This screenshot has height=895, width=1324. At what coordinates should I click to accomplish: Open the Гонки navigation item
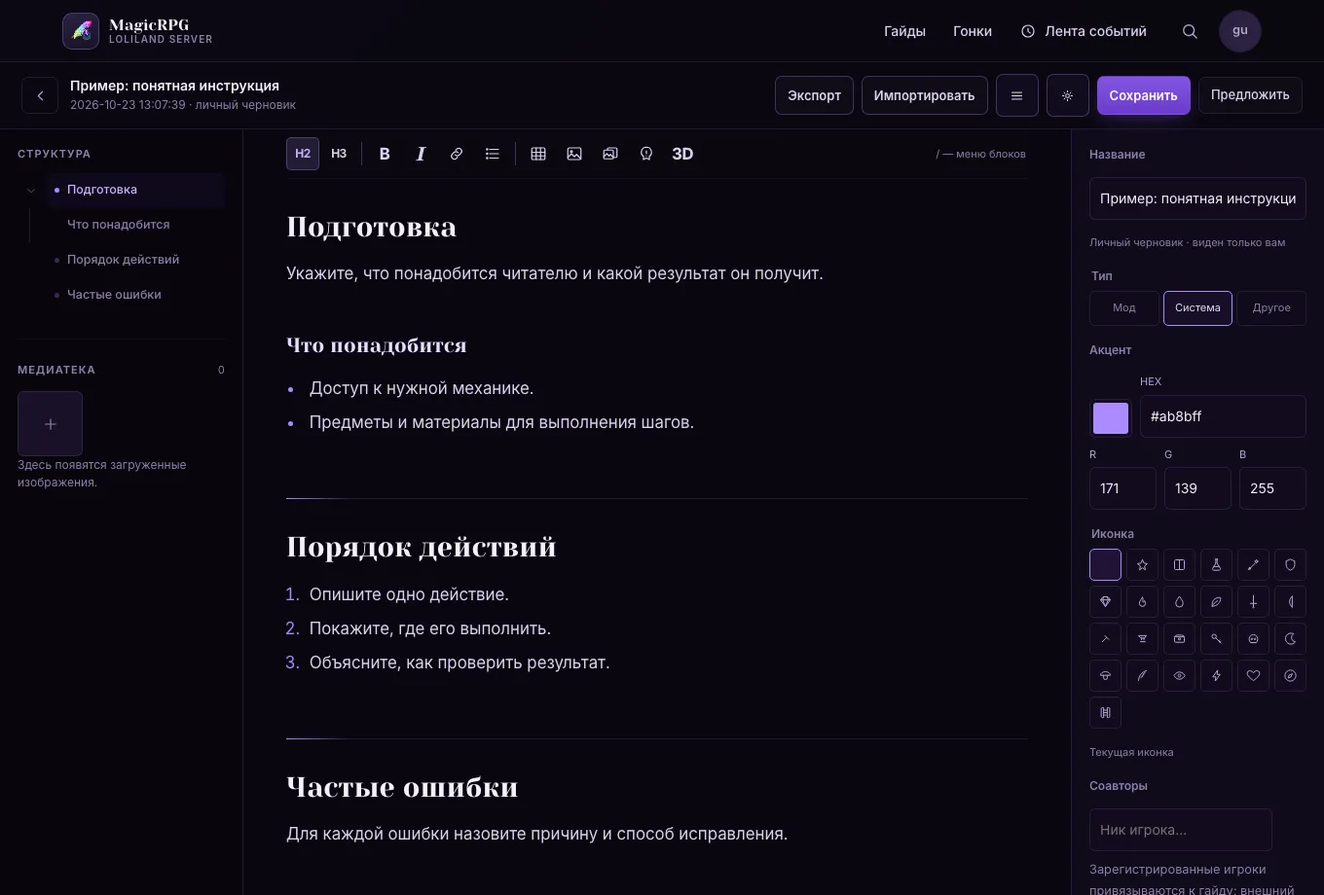[973, 31]
